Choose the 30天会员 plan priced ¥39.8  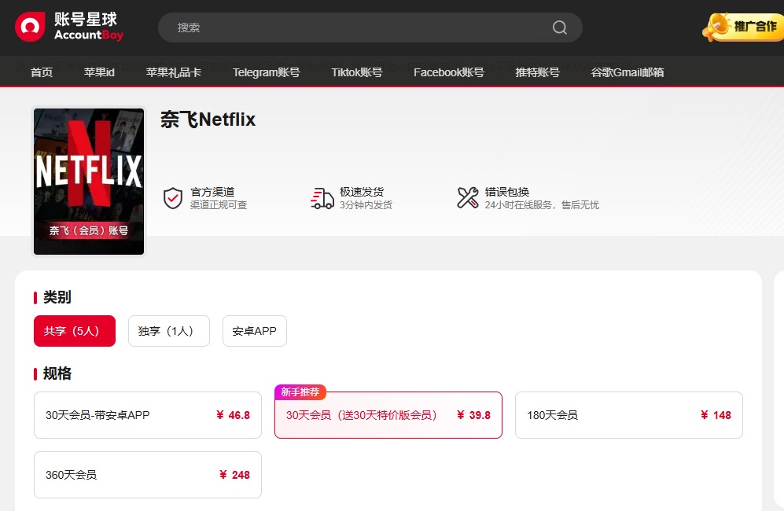click(388, 415)
